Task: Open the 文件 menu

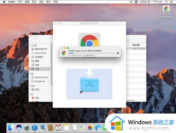Action: (x=20, y=2)
